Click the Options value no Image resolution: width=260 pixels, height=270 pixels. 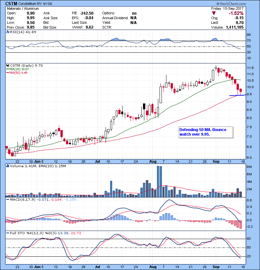134,13
